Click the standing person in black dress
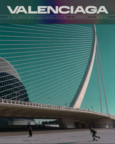 30,131
